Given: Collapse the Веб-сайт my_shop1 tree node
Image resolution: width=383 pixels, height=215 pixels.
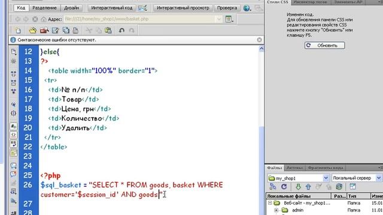Looking at the screenshot, I should pos(270,203).
